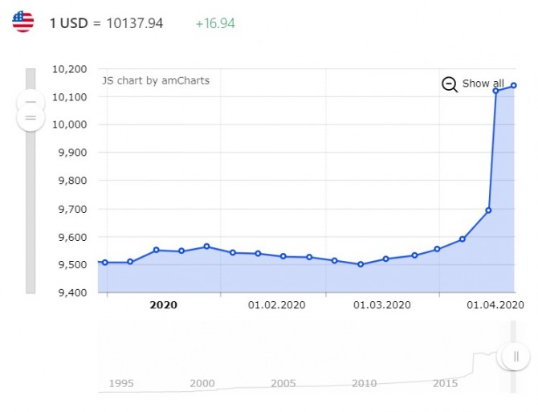The width and height of the screenshot is (538, 412).
Task: Click the lower vertical scrollbar grip handle
Action: point(31,118)
